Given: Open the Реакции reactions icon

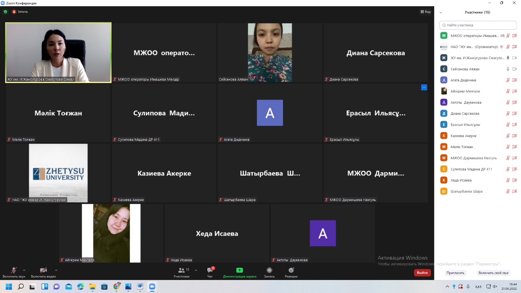Looking at the screenshot, I should coord(291,271).
